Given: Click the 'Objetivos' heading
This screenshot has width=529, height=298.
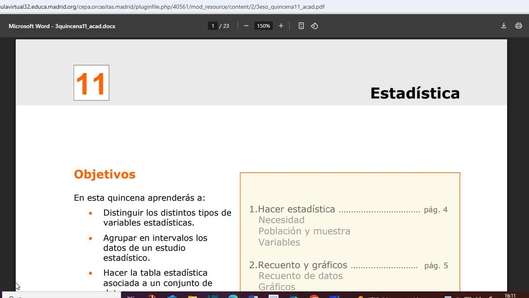Looking at the screenshot, I should [105, 174].
